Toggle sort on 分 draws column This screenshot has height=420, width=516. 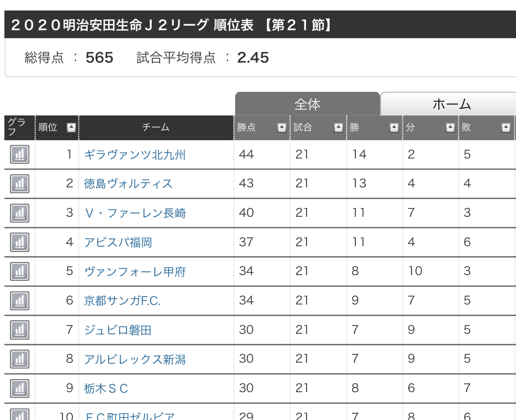[x=450, y=128]
